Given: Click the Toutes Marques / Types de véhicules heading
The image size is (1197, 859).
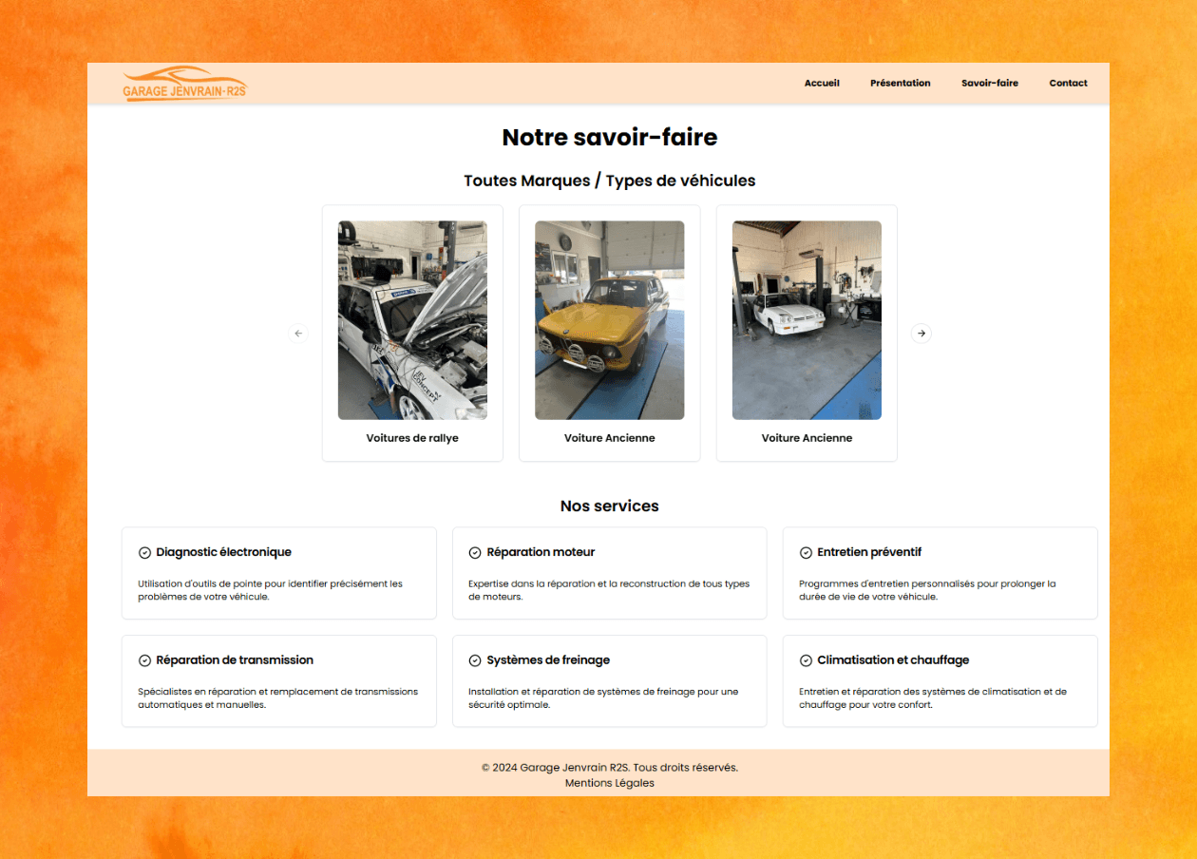Looking at the screenshot, I should 610,181.
